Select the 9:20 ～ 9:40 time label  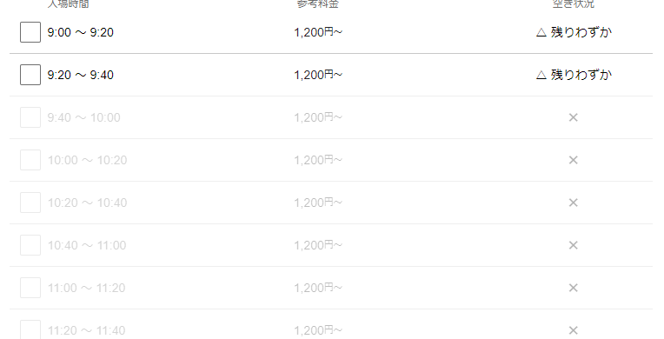click(81, 75)
